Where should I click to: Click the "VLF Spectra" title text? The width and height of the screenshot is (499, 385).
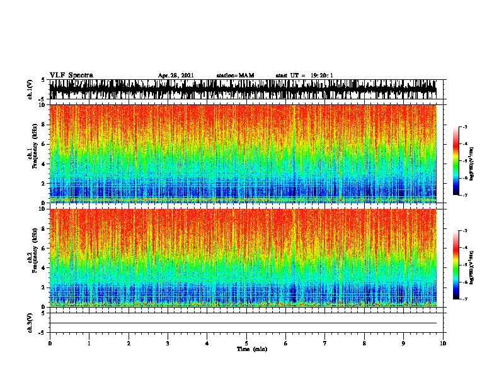click(71, 75)
